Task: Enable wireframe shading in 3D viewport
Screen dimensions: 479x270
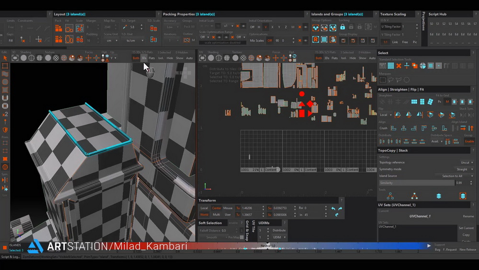Action: click(x=32, y=58)
